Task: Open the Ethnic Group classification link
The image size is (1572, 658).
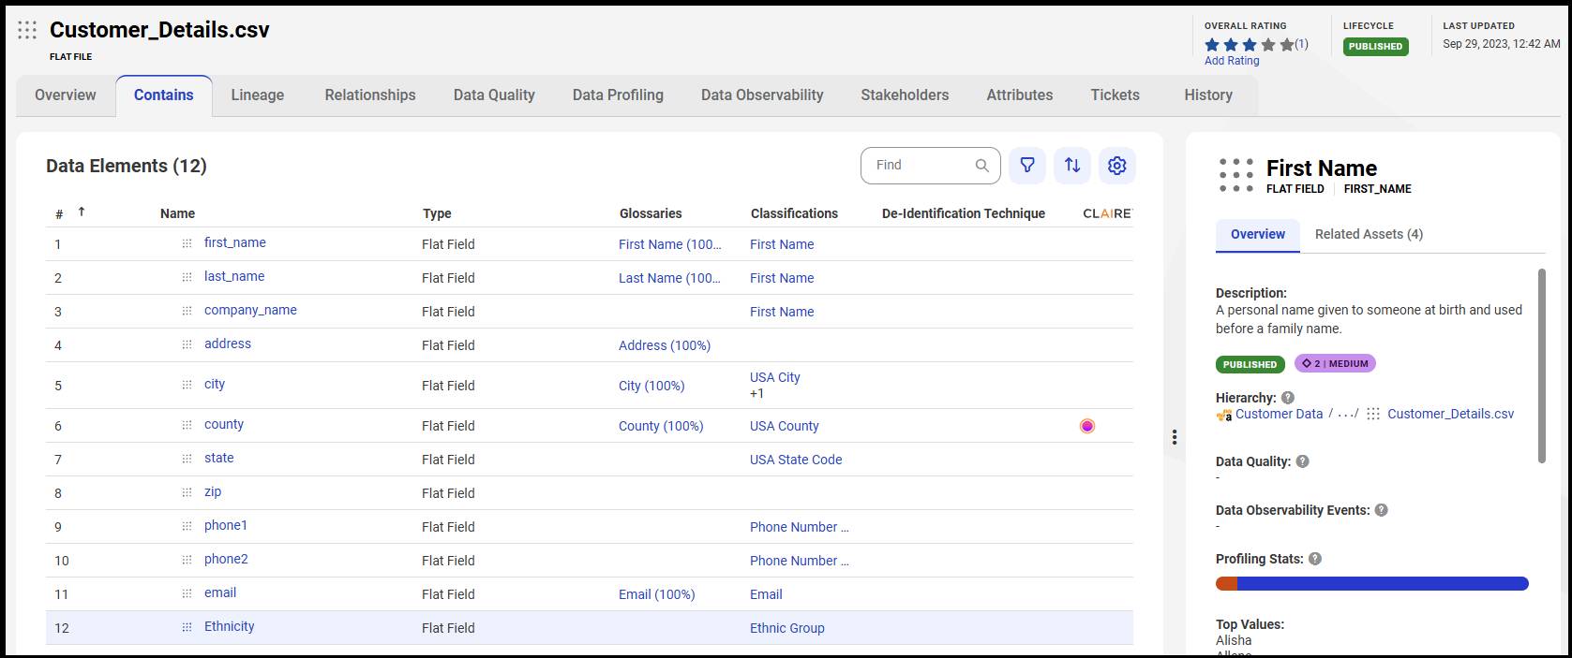Action: tap(787, 628)
